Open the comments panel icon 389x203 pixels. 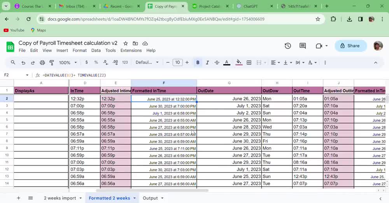pos(303,46)
